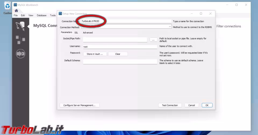This screenshot has width=258, height=135.
Task: Browse for socket path with ellipsis button
Action: 153,40
